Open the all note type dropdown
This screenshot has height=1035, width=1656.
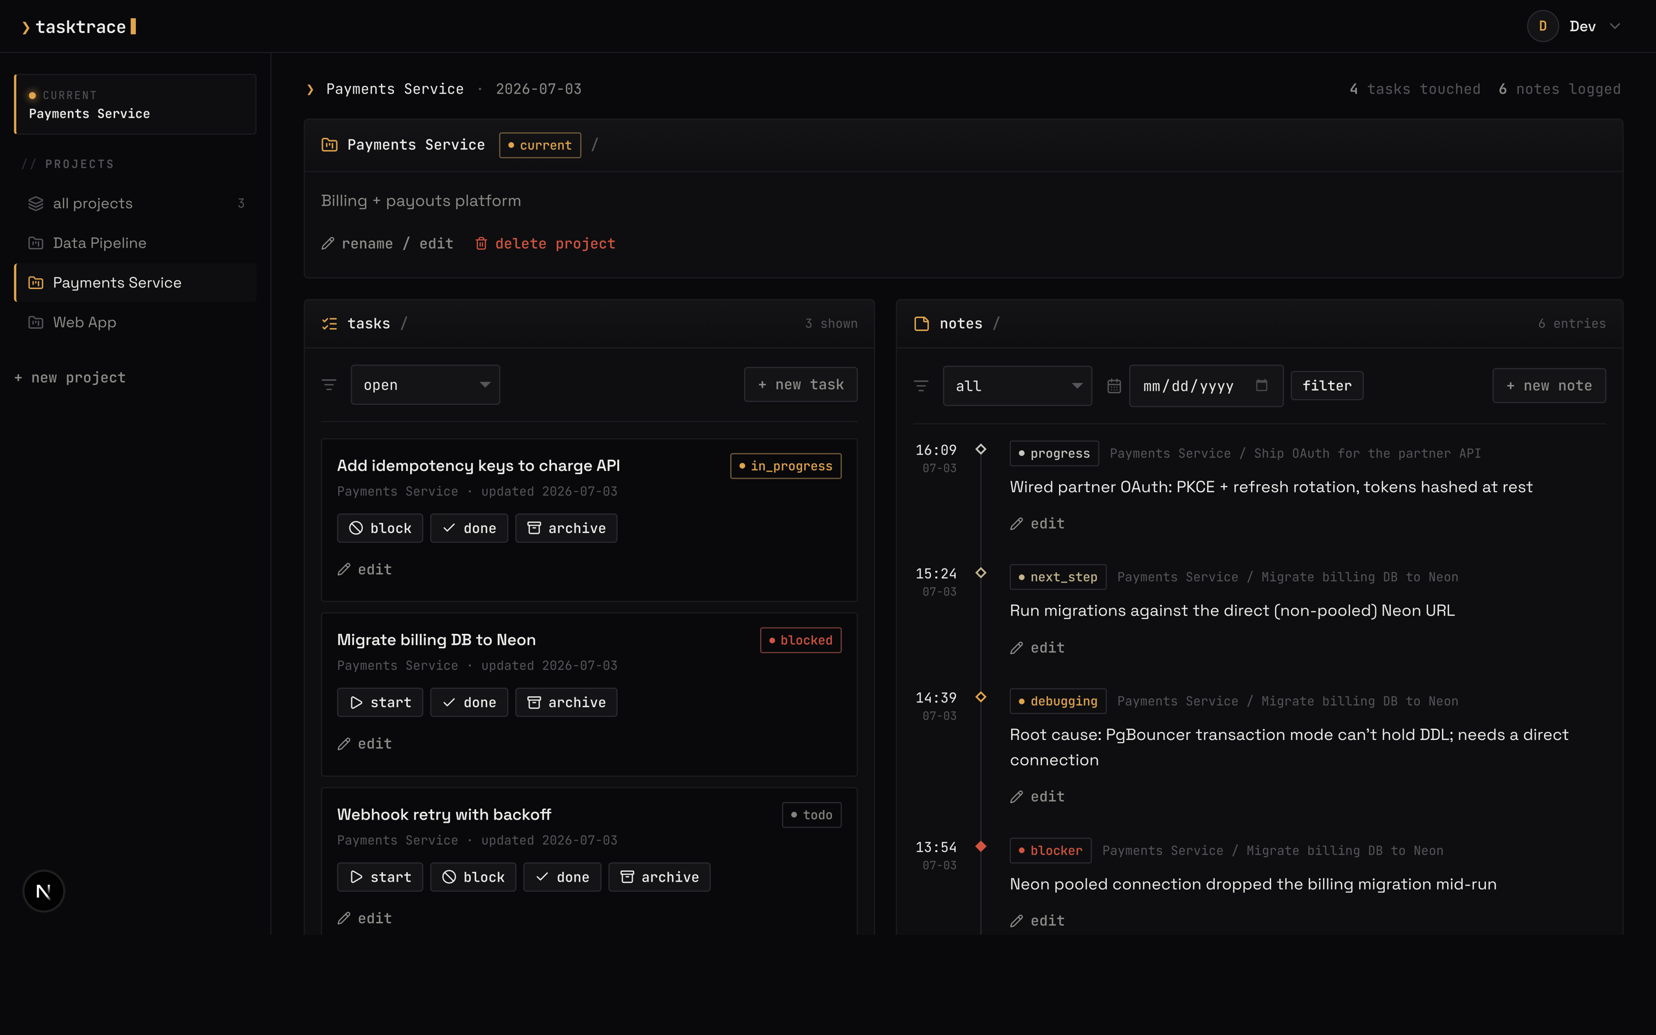(x=1017, y=386)
